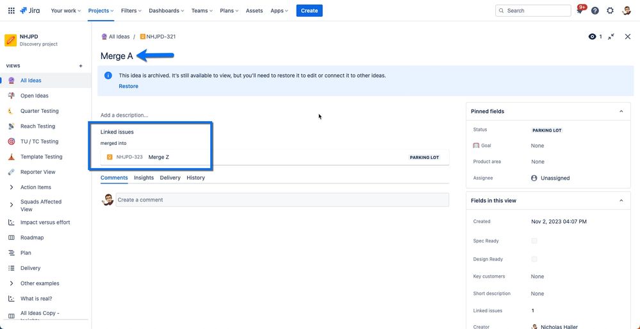Open the user profile avatar
The height and width of the screenshot is (329, 640).
tap(627, 11)
